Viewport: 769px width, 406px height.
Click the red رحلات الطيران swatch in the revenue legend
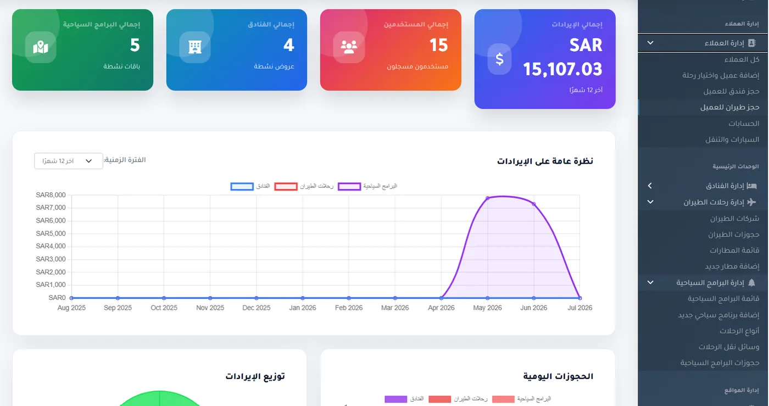(x=285, y=187)
